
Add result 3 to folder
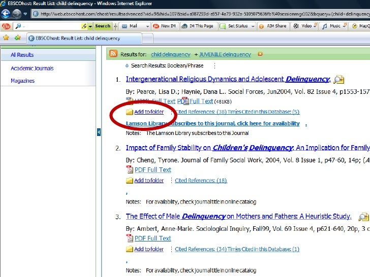tap(149, 249)
